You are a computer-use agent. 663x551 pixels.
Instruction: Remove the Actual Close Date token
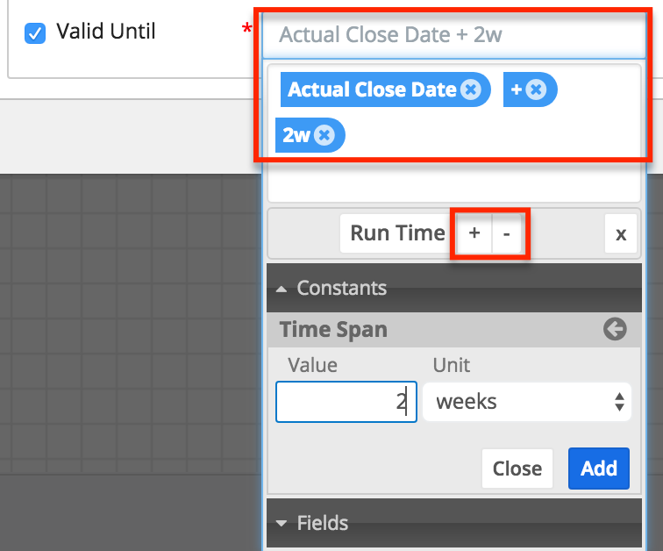[x=471, y=89]
